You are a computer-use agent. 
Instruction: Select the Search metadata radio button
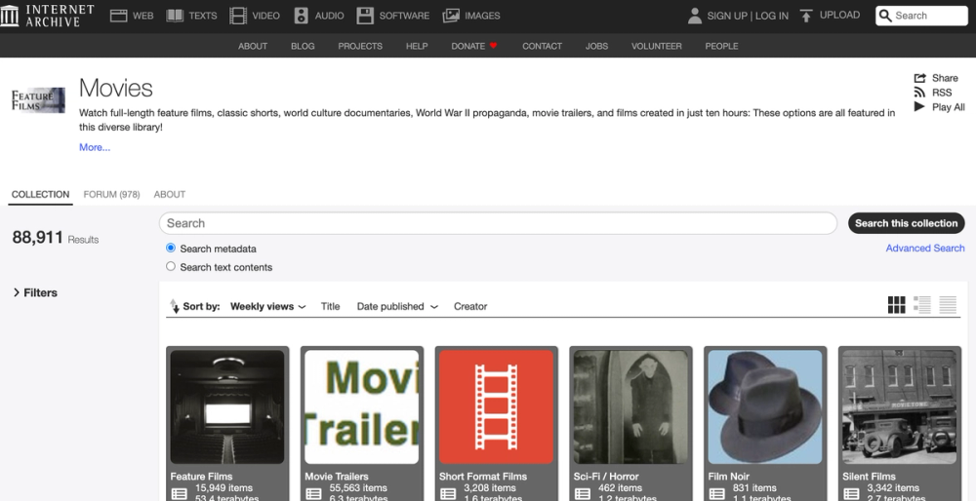pos(171,248)
